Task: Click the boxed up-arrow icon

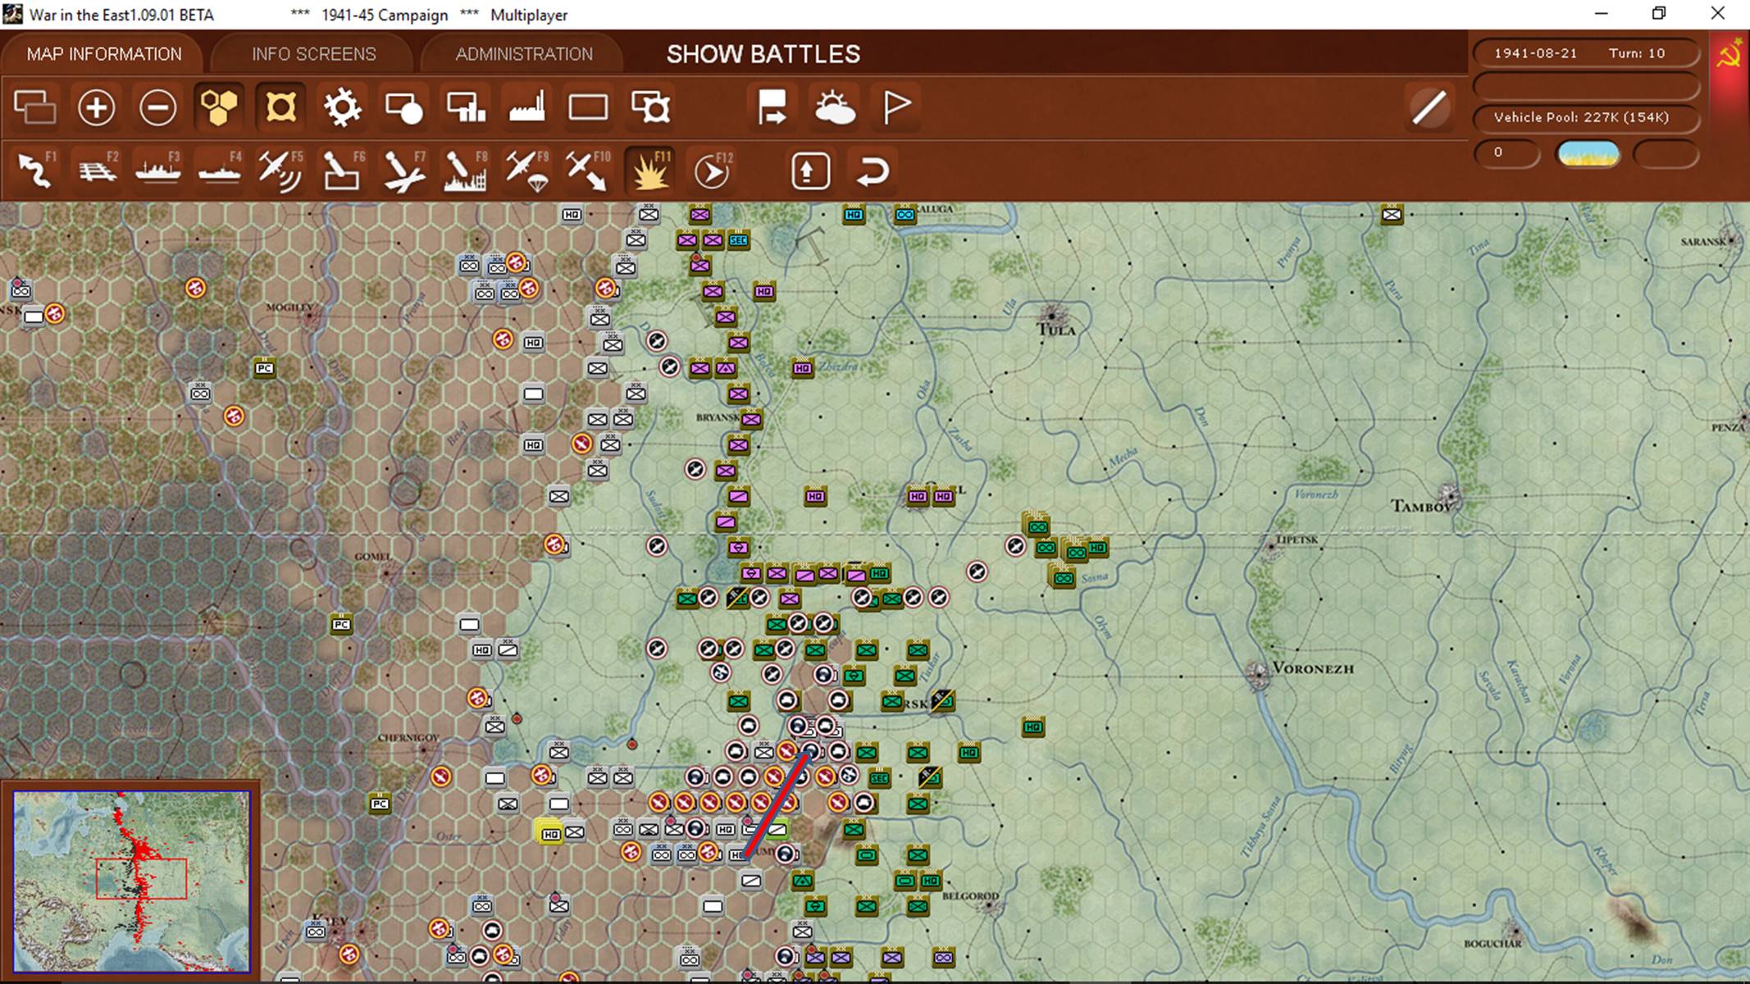Action: tap(810, 171)
